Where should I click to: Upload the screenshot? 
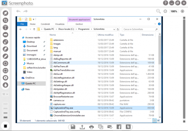(x=82, y=127)
